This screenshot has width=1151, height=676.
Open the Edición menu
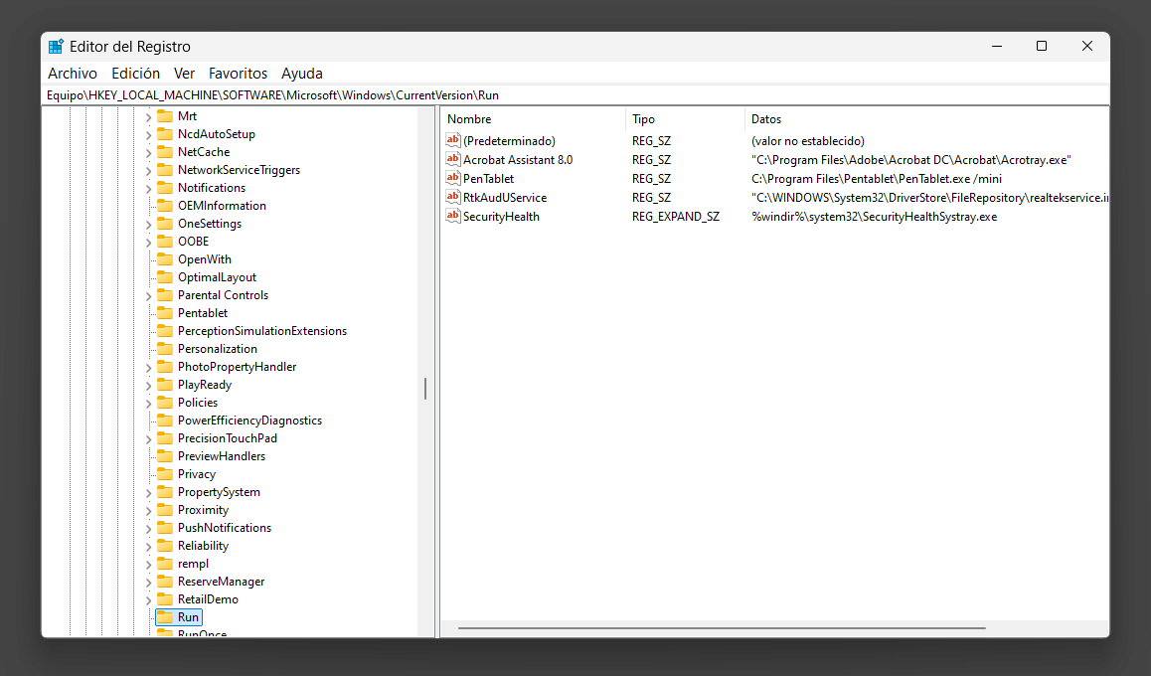[136, 74]
